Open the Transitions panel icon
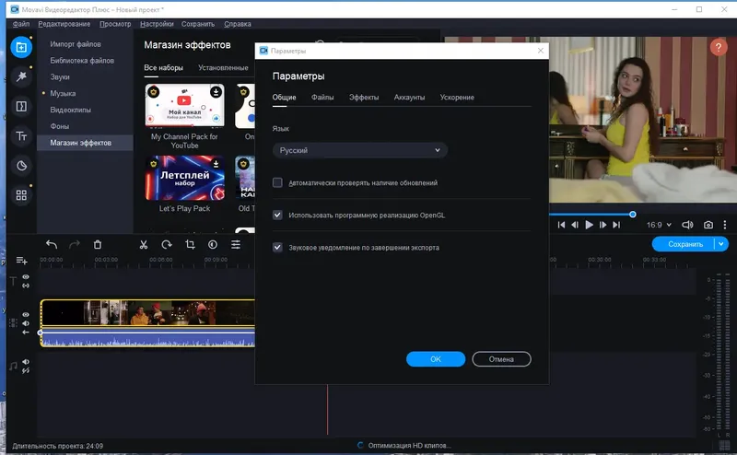The height and width of the screenshot is (455, 737). [21, 106]
